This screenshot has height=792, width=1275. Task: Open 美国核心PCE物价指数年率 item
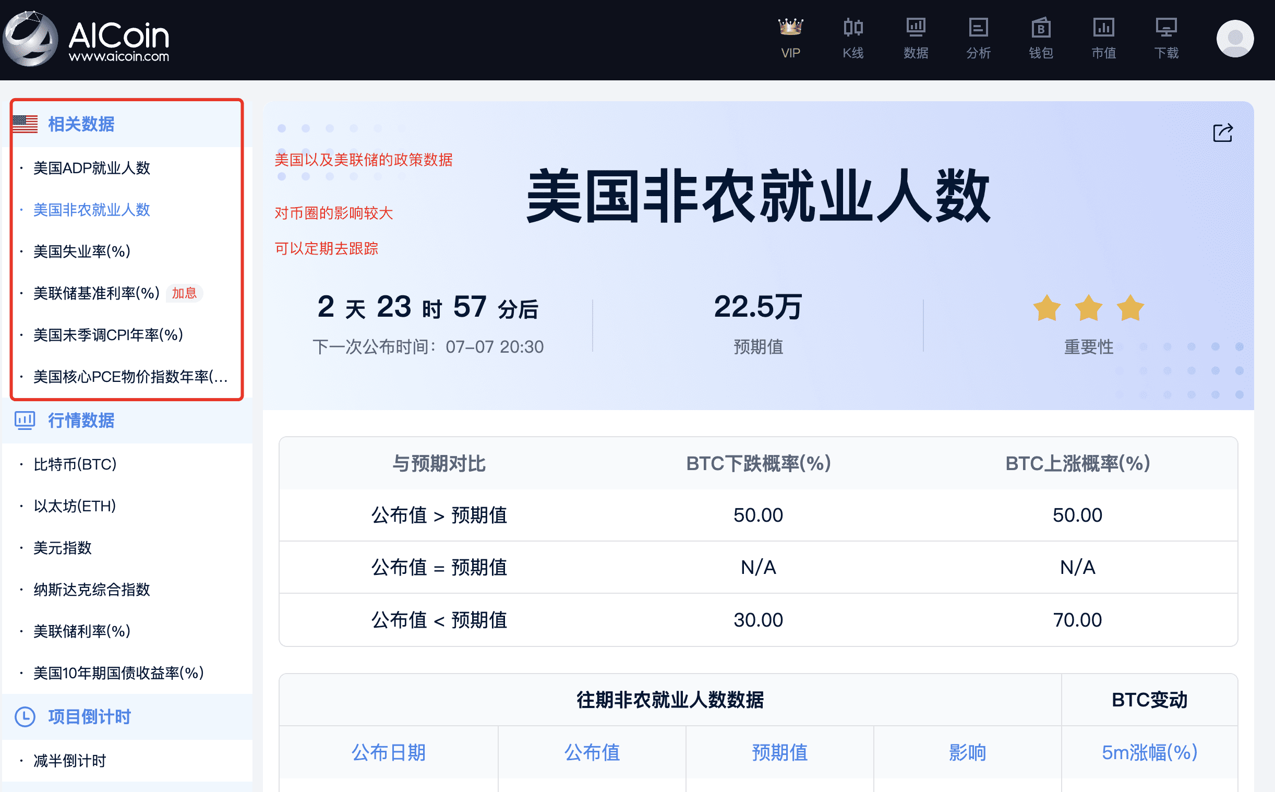pyautogui.click(x=131, y=377)
